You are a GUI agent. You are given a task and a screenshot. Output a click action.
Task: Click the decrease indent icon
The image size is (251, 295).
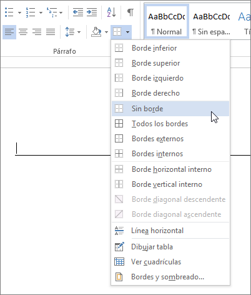[78, 12]
